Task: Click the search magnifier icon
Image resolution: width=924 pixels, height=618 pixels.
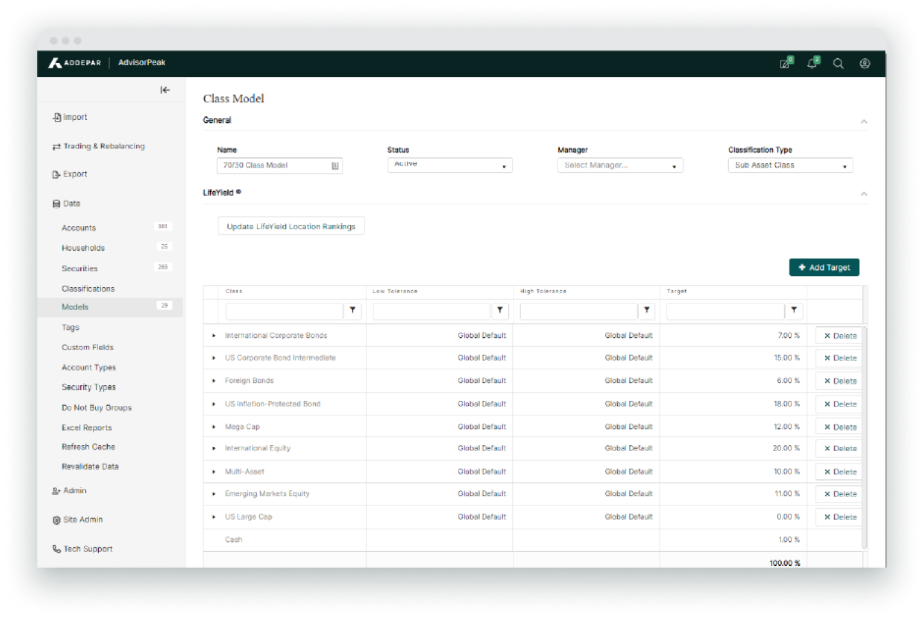Action: pyautogui.click(x=838, y=62)
